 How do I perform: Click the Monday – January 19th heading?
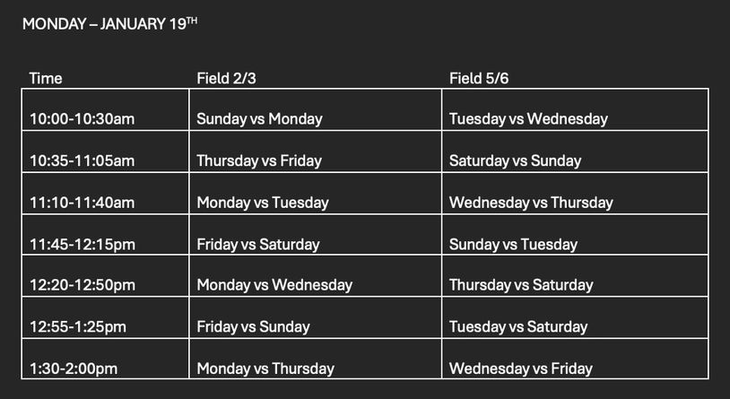[109, 23]
